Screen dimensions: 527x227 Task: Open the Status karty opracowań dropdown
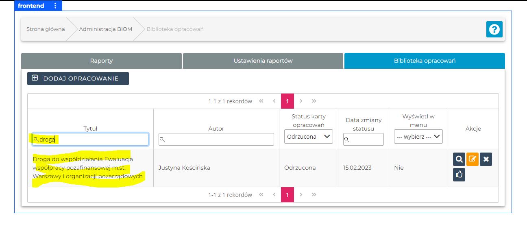308,137
